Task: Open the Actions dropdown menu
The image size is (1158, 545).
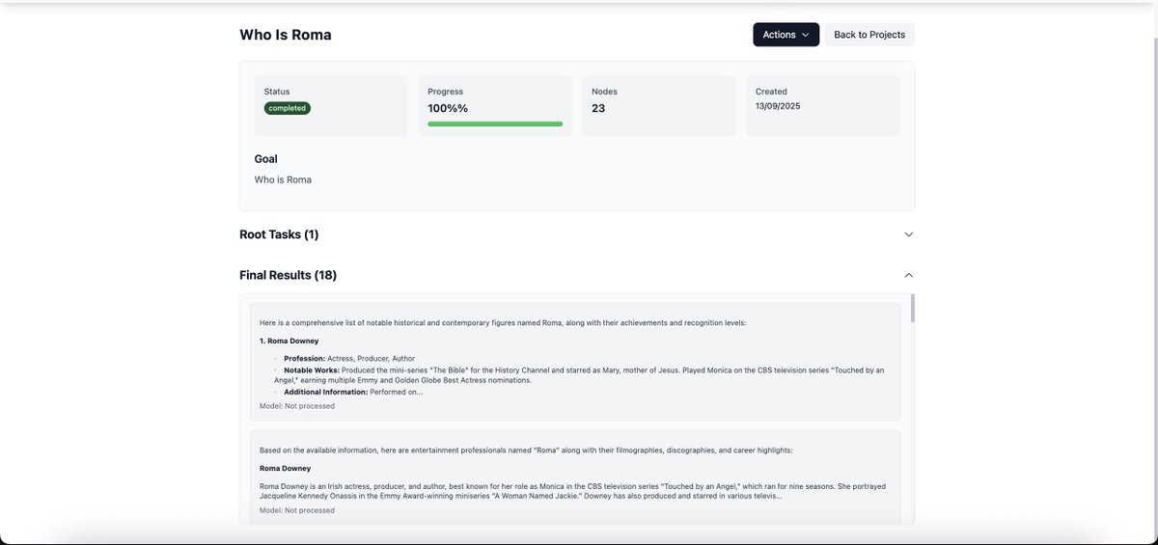Action: 786,35
